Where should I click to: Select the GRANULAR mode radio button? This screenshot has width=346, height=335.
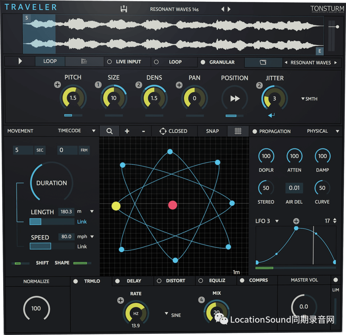(x=203, y=62)
